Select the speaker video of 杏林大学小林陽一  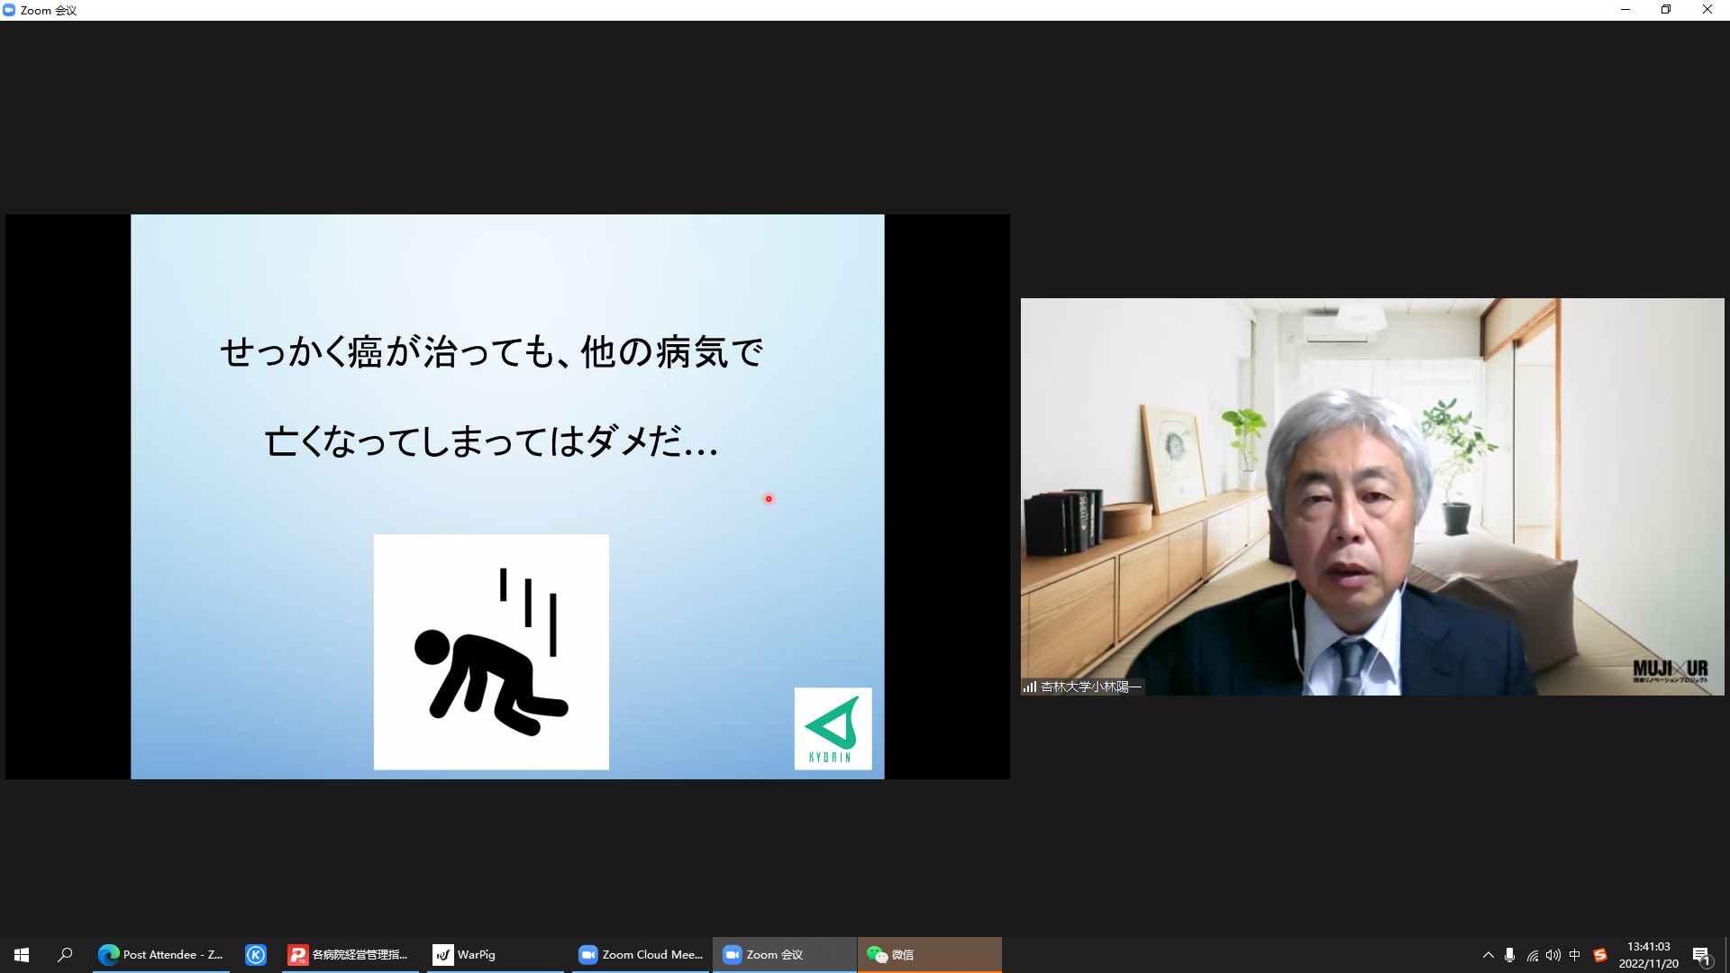1371,496
